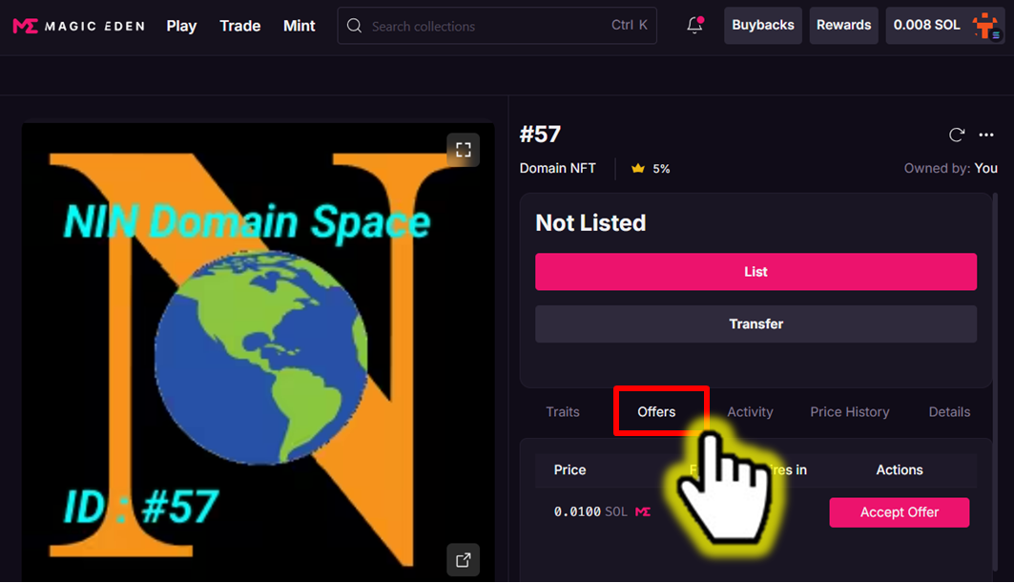Screen dimensions: 1014x583
Task: Open the three-dot more options menu
Action: click(986, 135)
